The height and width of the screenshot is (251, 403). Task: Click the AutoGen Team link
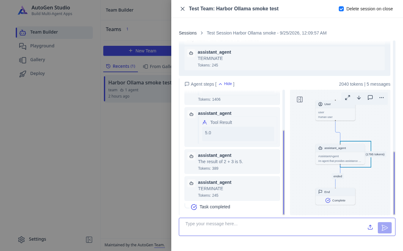(159, 245)
